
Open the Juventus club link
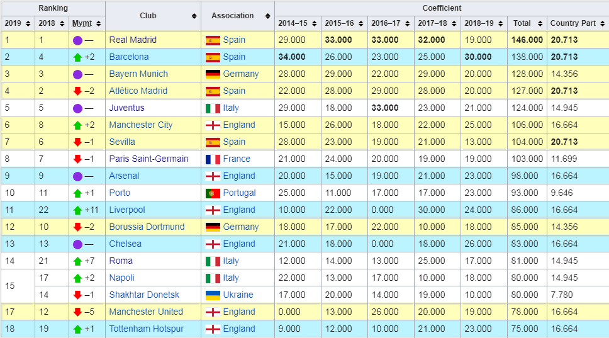coord(126,108)
